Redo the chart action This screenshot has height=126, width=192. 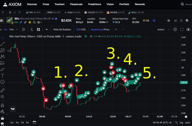pos(123,29)
